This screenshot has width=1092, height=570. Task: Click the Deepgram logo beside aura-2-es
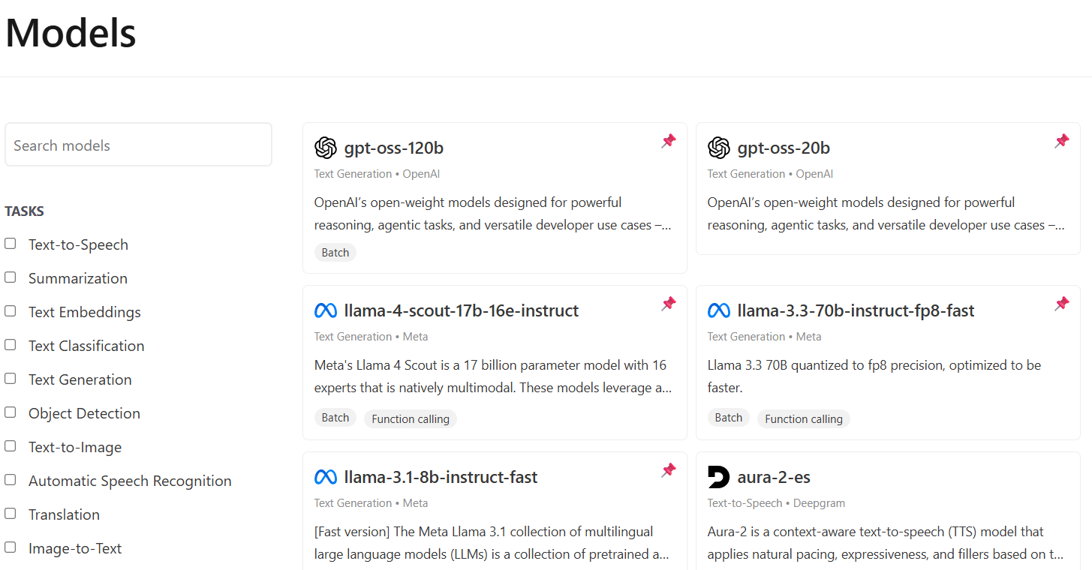718,477
